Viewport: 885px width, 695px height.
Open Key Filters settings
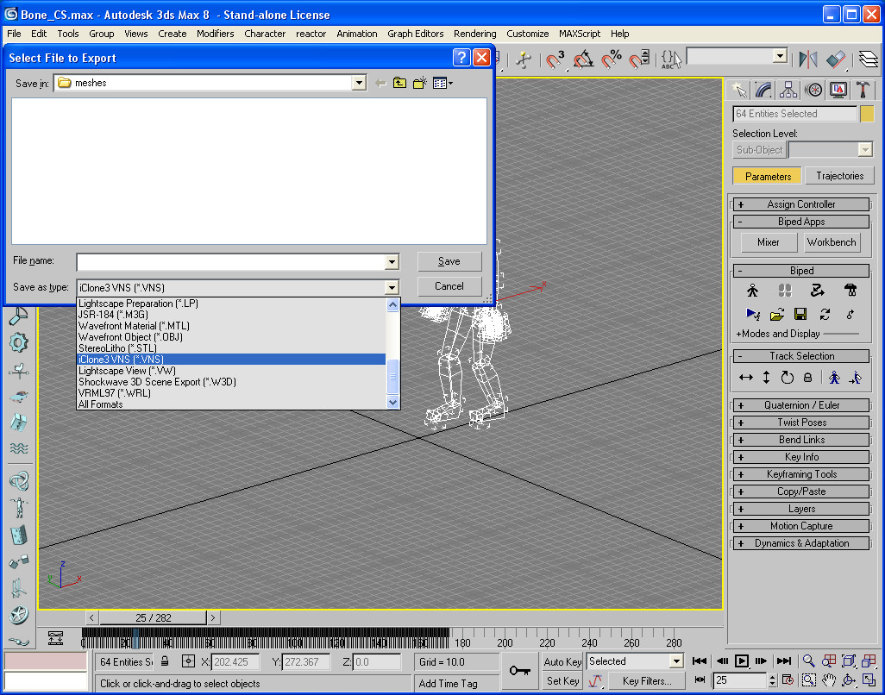pos(647,681)
